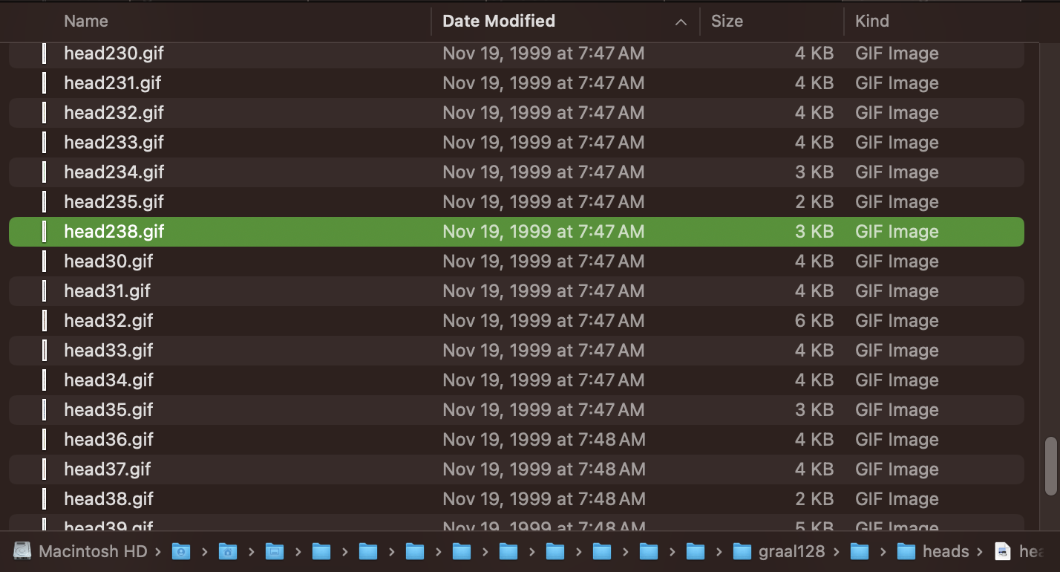Click the Size column header to sort by size
The height and width of the screenshot is (572, 1060).
tap(727, 22)
